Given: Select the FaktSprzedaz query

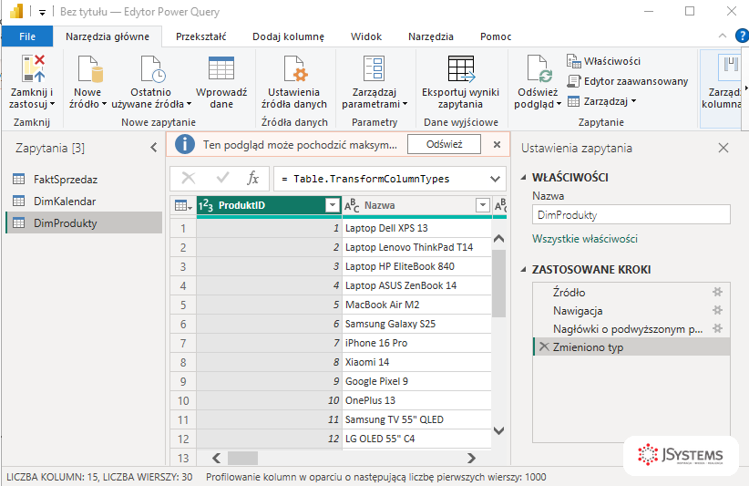Looking at the screenshot, I should point(84,180).
